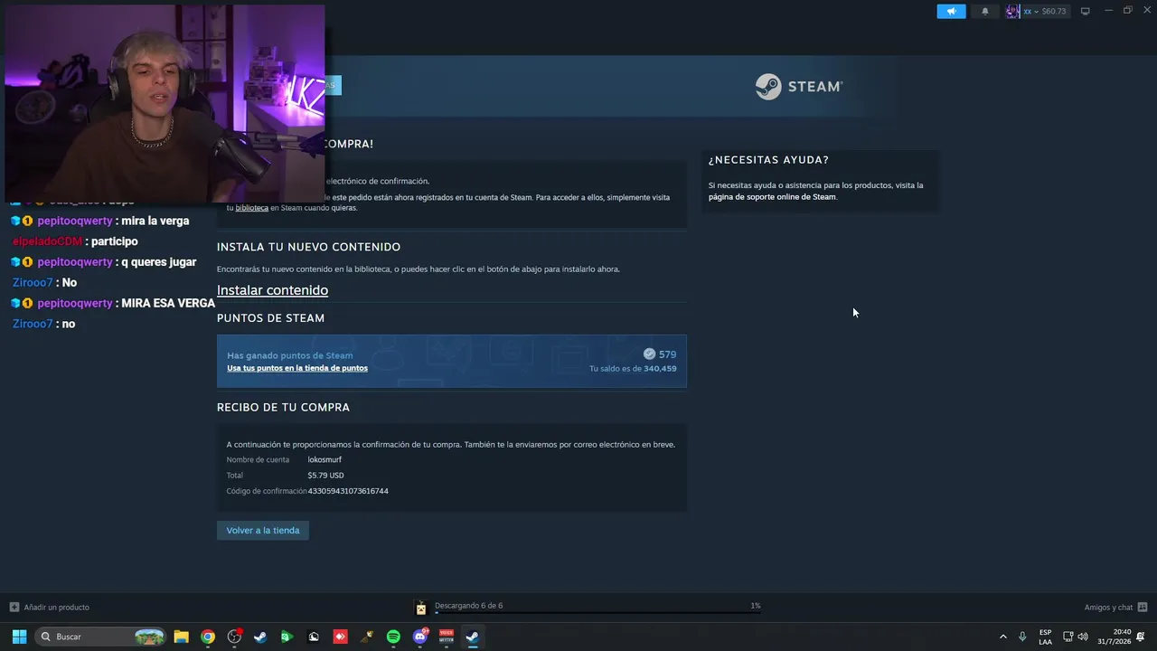Screen dimensions: 1157x651
Task: Expand the account dropdown next to wallet balance
Action: pos(1036,12)
